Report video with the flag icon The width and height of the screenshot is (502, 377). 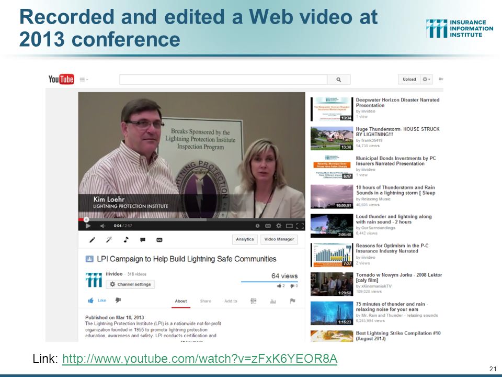coord(293,301)
